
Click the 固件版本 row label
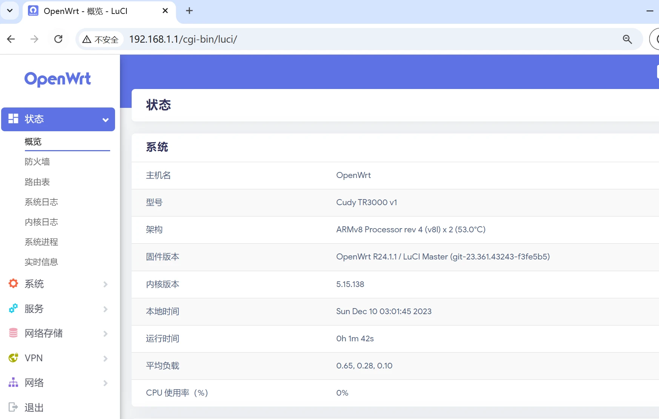point(163,257)
